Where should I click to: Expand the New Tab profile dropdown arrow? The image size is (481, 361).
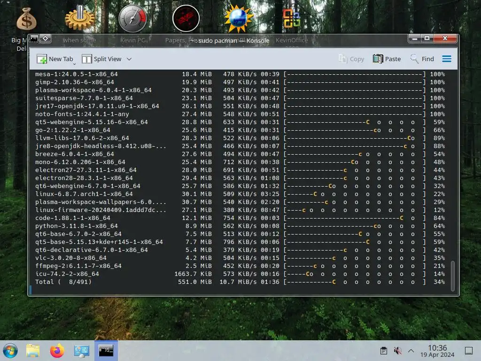point(75,63)
